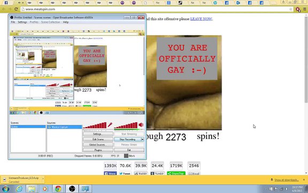Go back in Chrome
Screen dimensions: 308x193
click(x=4, y=9)
